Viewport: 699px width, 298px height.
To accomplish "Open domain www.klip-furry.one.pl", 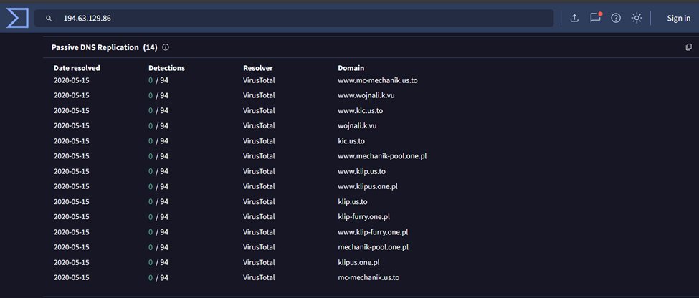I will point(373,231).
